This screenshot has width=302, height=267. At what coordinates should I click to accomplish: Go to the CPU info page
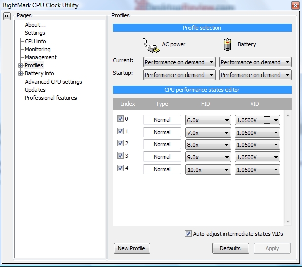pyautogui.click(x=35, y=41)
